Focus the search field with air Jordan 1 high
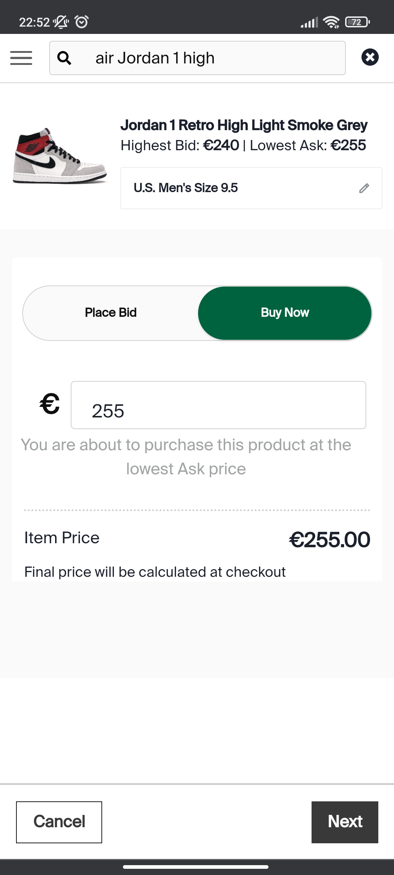The image size is (394, 875). tap(197, 58)
